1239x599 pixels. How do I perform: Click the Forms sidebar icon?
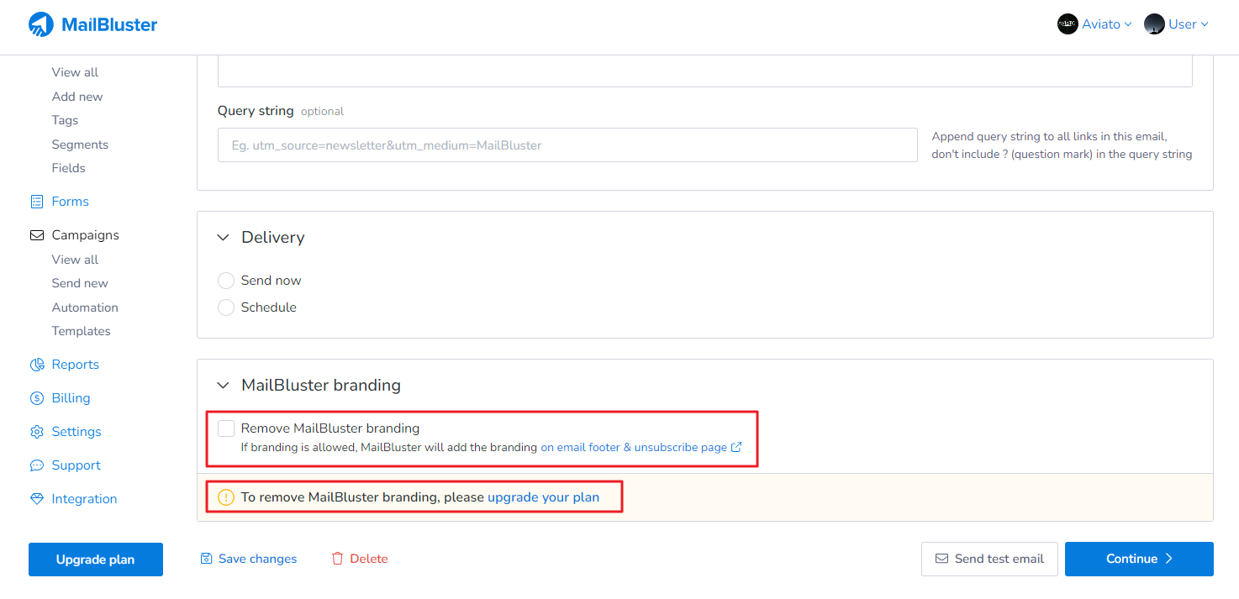point(37,202)
